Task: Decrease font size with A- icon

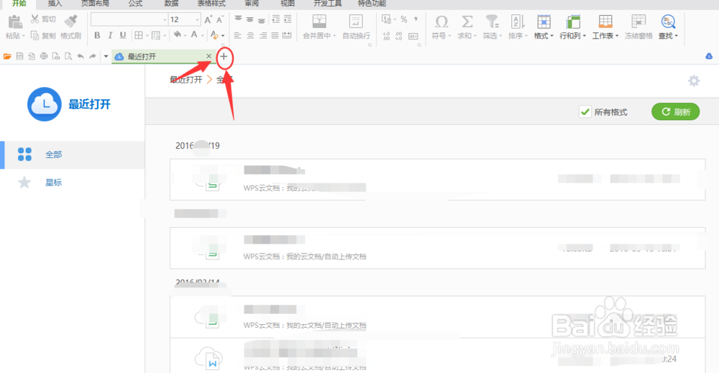Action: (220, 19)
